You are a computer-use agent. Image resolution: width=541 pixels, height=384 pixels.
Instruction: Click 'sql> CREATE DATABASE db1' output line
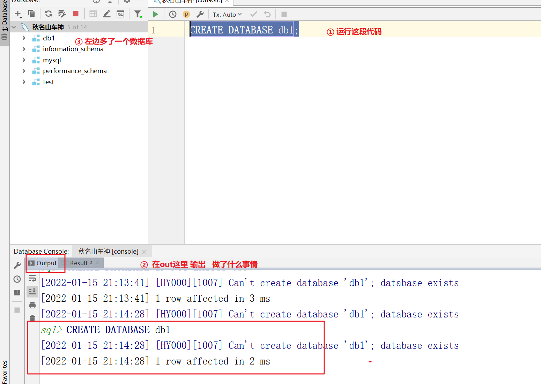coord(105,330)
